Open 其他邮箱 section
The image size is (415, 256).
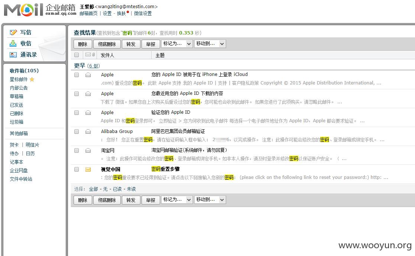click(19, 133)
